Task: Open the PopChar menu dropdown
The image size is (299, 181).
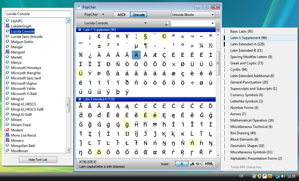Action: 94,14
